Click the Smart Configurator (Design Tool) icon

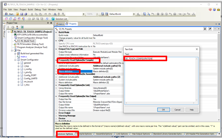(15, 38)
